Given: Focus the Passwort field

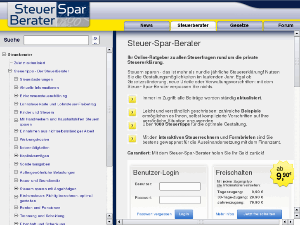Looking at the screenshot, I should pyautogui.click(x=180, y=200).
